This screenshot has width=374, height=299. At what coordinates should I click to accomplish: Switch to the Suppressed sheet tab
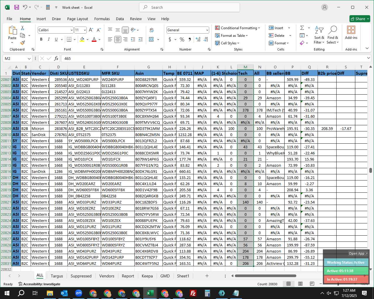point(81,276)
